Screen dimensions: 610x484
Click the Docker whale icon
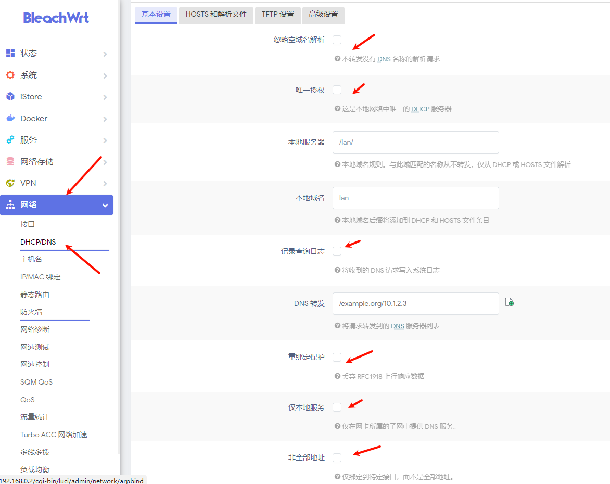(x=10, y=118)
